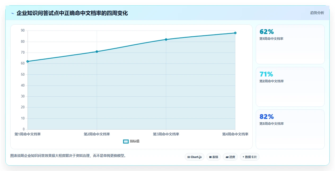Toggle the 指标值 legend swatch
The image size is (335, 171).
[x=126, y=142]
